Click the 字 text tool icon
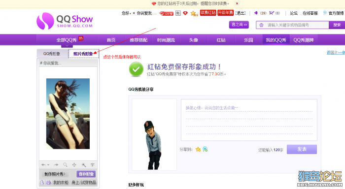This screenshot has width=345, height=189. [x=93, y=165]
